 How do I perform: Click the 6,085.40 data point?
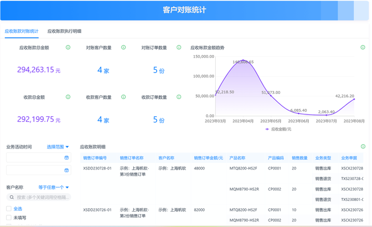(299, 114)
